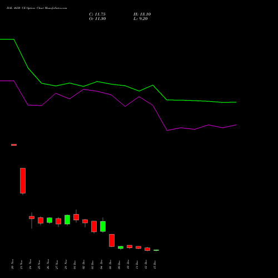The height and width of the screenshot is (278, 278).
Task: Select the red candle for 03 Dec
Action: pyautogui.click(x=94, y=226)
